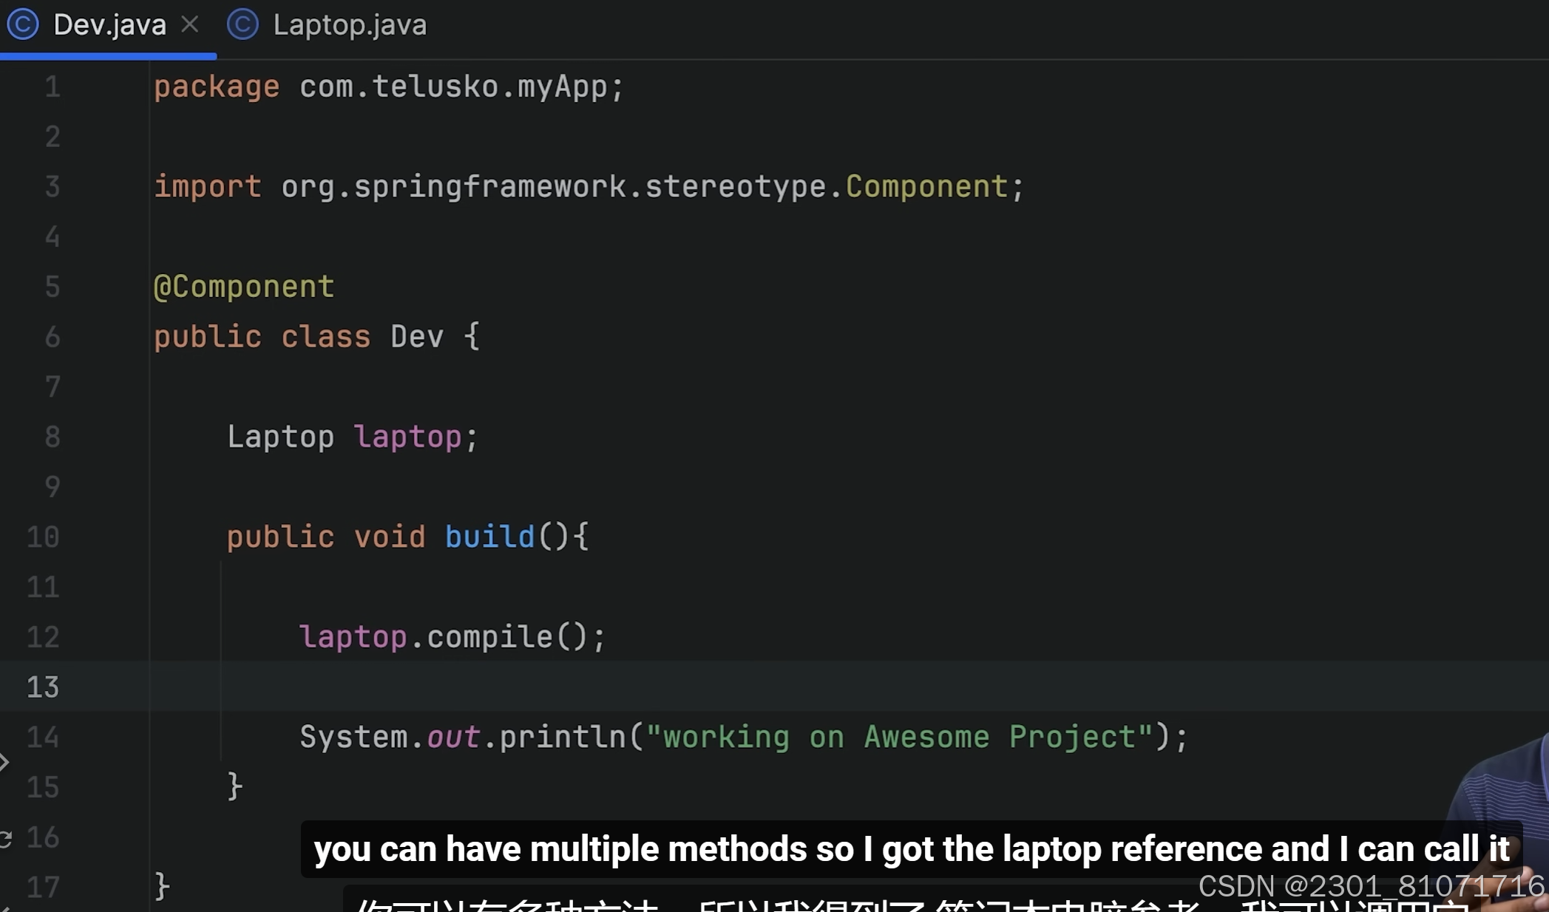Toggle breakpoint at line 14 number
The height and width of the screenshot is (912, 1549).
43,738
